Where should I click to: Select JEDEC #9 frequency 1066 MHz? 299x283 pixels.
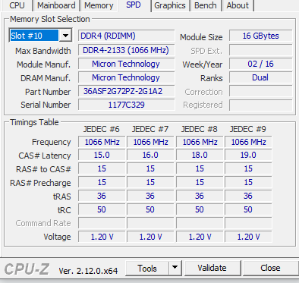point(248,142)
